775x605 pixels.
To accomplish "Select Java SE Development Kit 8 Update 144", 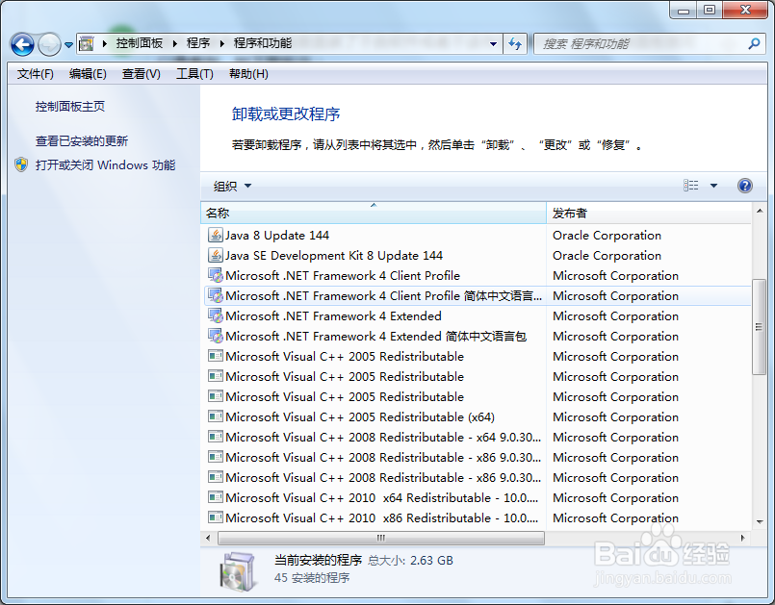I will click(477, 255).
